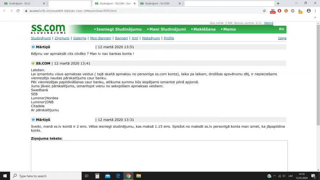Click the help icon in system tray
Viewport: 320px width, 180px height.
[x=269, y=176]
